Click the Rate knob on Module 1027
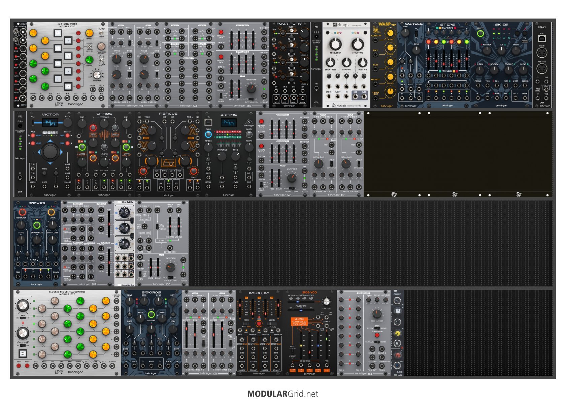This screenshot has width=566, height=401. 23,306
